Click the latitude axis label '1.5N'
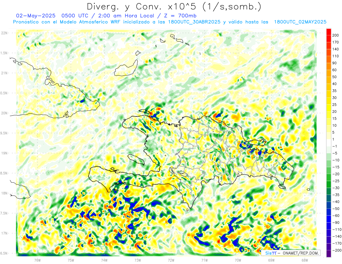Viewport: 342px width, 264px height. click(4, 53)
